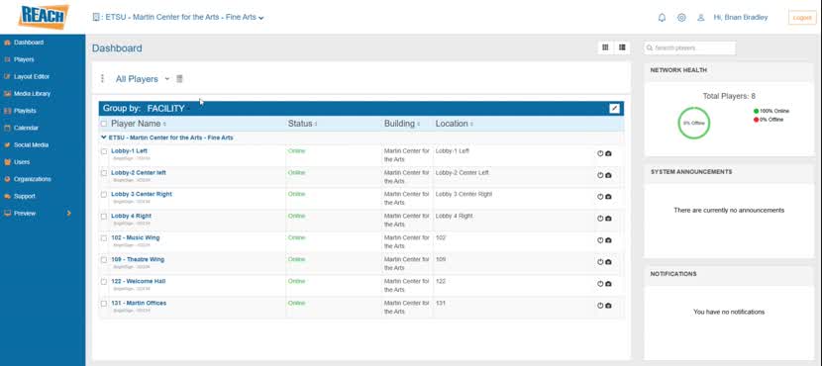Click the three-dot options icon beside All Players
The image size is (822, 366).
pyautogui.click(x=102, y=78)
